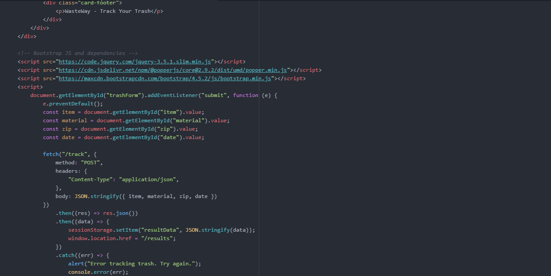
Task: Click the "const date" declaration
Action: click(59, 137)
